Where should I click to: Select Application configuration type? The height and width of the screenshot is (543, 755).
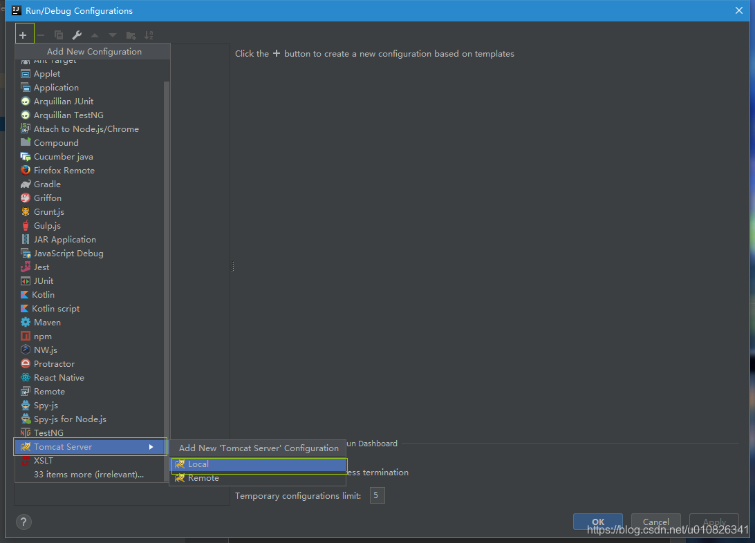90,88
